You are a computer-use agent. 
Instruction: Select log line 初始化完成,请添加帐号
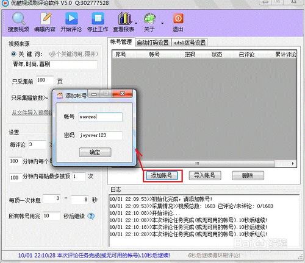pyautogui.click(x=161, y=199)
